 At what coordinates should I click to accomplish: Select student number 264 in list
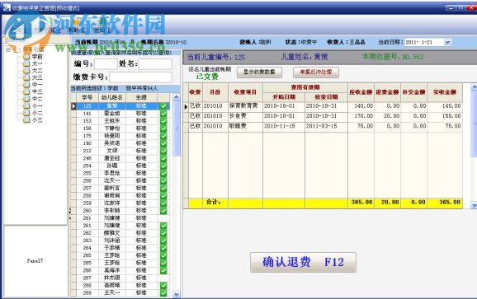pyautogui.click(x=87, y=248)
